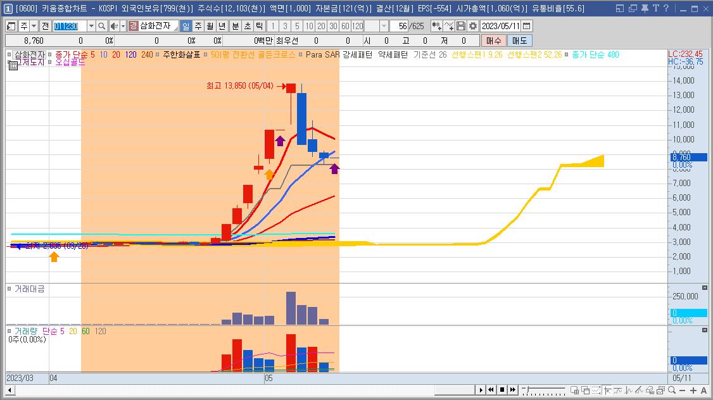This screenshot has width=713, height=400.
Task: Click the candle count field showing 56
Action: click(x=400, y=27)
